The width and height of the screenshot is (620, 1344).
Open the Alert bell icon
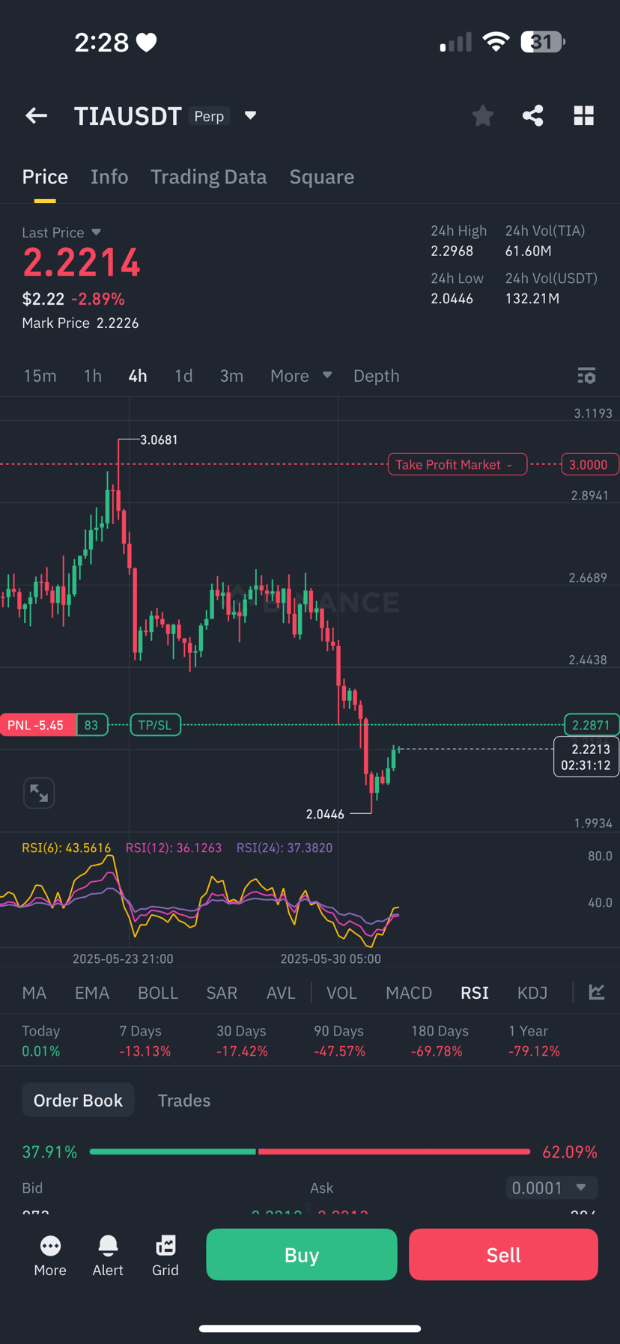pyautogui.click(x=108, y=1256)
